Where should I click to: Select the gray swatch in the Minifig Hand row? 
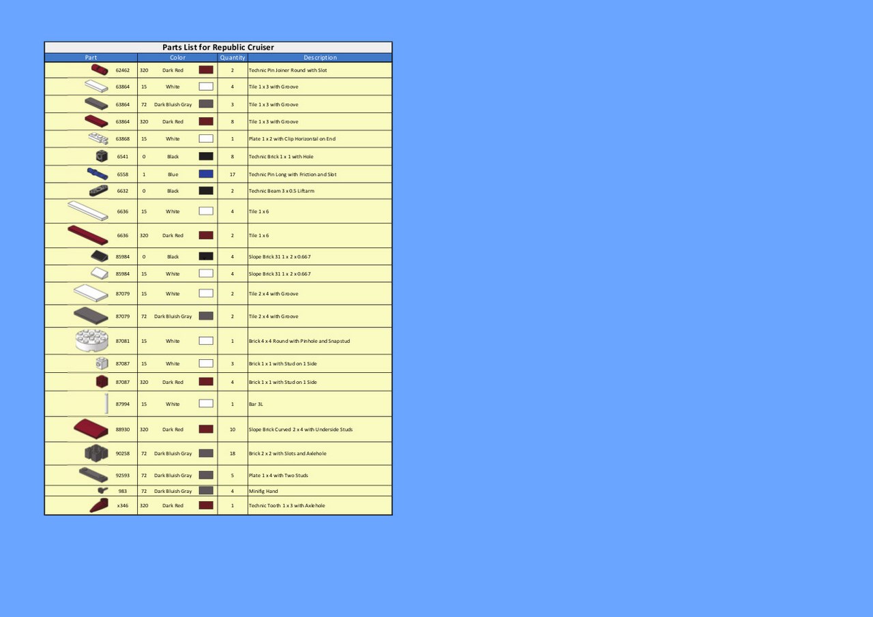(x=206, y=490)
